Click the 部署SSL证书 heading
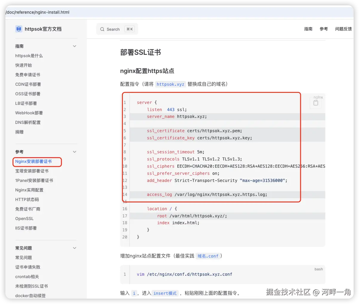This screenshot has width=359, height=304. pos(140,52)
